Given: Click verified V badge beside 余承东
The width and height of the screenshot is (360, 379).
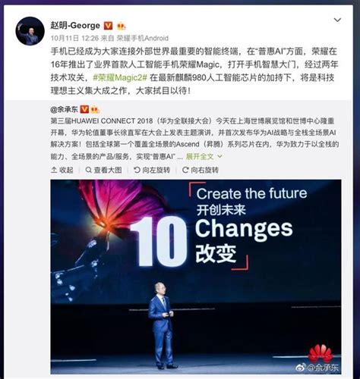Looking at the screenshot, I should click(84, 109).
